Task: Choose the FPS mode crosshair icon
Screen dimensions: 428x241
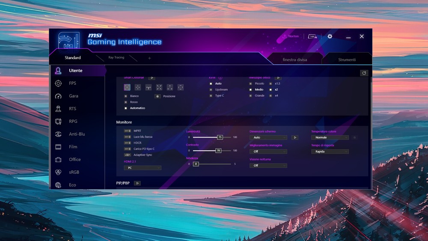Action: tap(58, 83)
